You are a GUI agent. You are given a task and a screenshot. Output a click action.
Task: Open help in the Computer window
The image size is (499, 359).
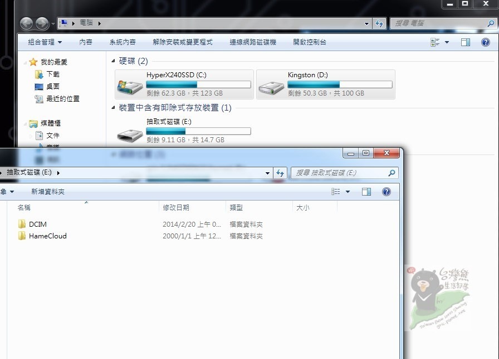(485, 42)
